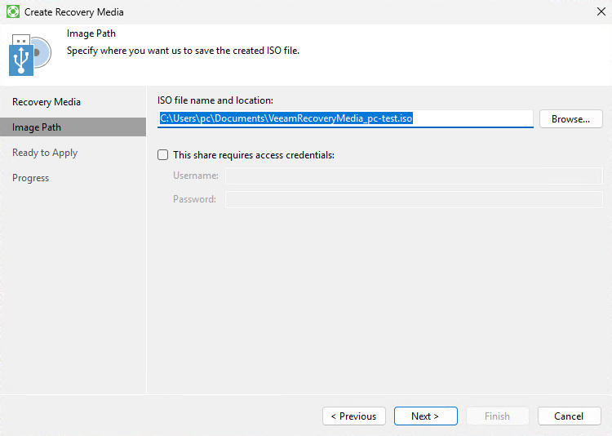Viewport: 612px width, 436px height.
Task: Go back with the Previous button
Action: (x=353, y=416)
